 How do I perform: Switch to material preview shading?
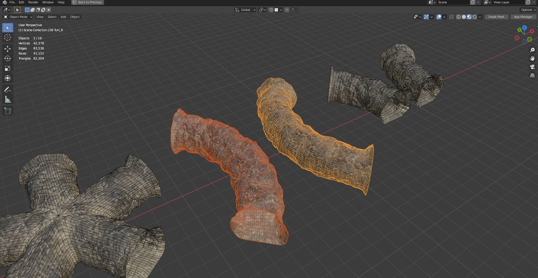469,17
